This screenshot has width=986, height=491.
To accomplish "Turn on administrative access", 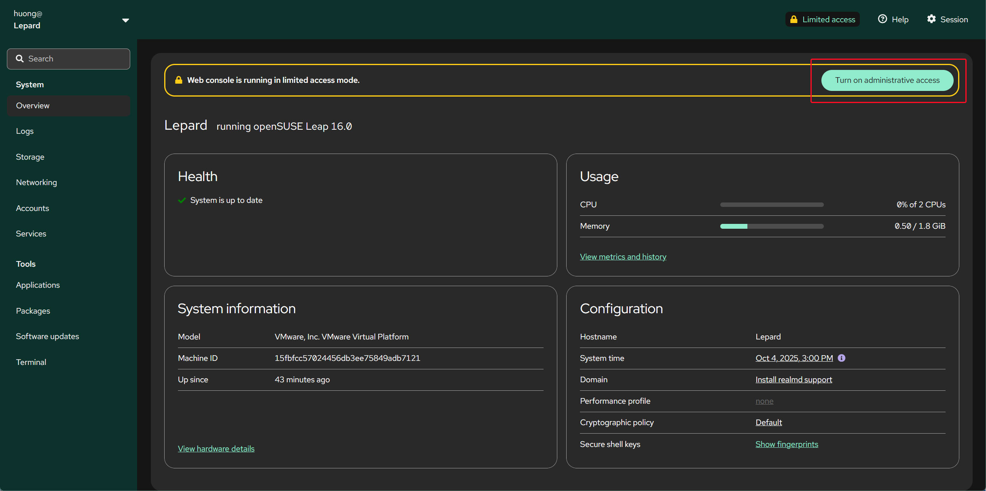I will [887, 80].
